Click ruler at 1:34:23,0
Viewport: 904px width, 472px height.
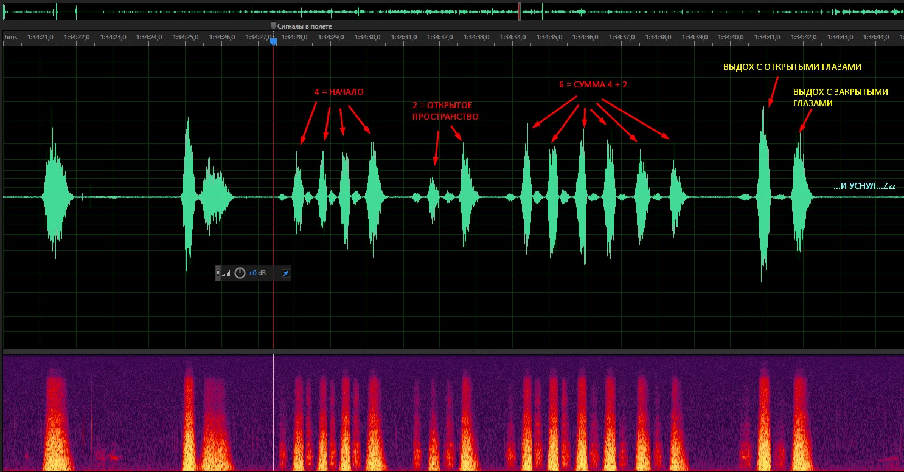pos(113,37)
